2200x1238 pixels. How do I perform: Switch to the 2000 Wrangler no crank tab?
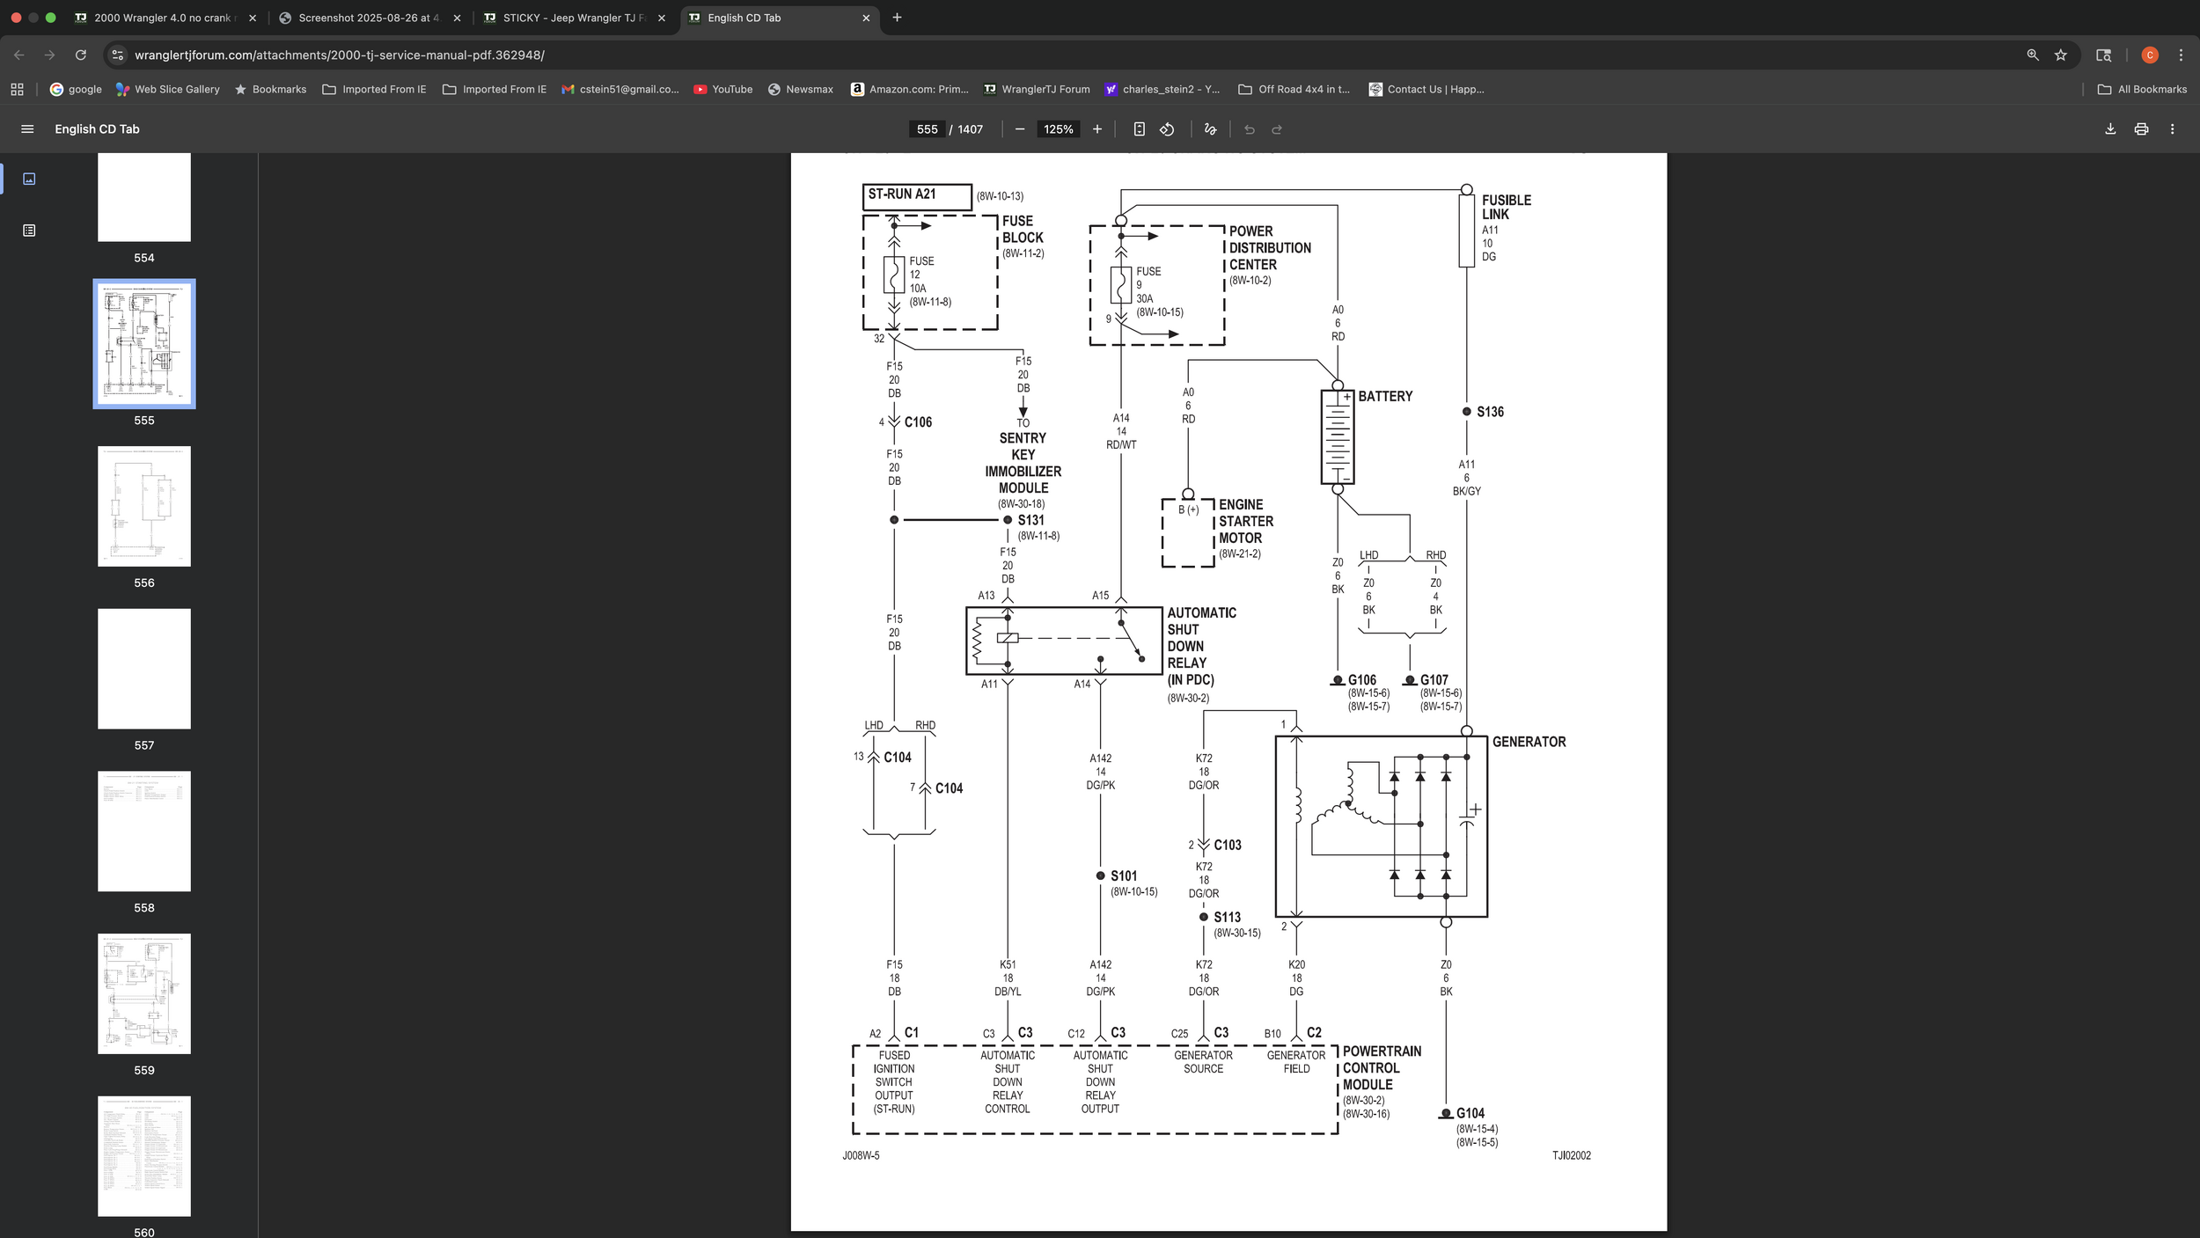click(x=158, y=18)
